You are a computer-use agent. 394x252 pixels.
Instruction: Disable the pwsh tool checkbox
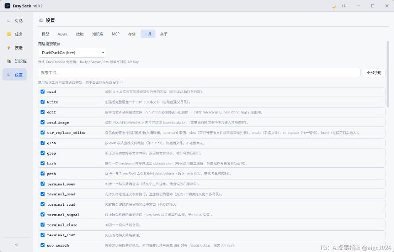tap(42, 173)
